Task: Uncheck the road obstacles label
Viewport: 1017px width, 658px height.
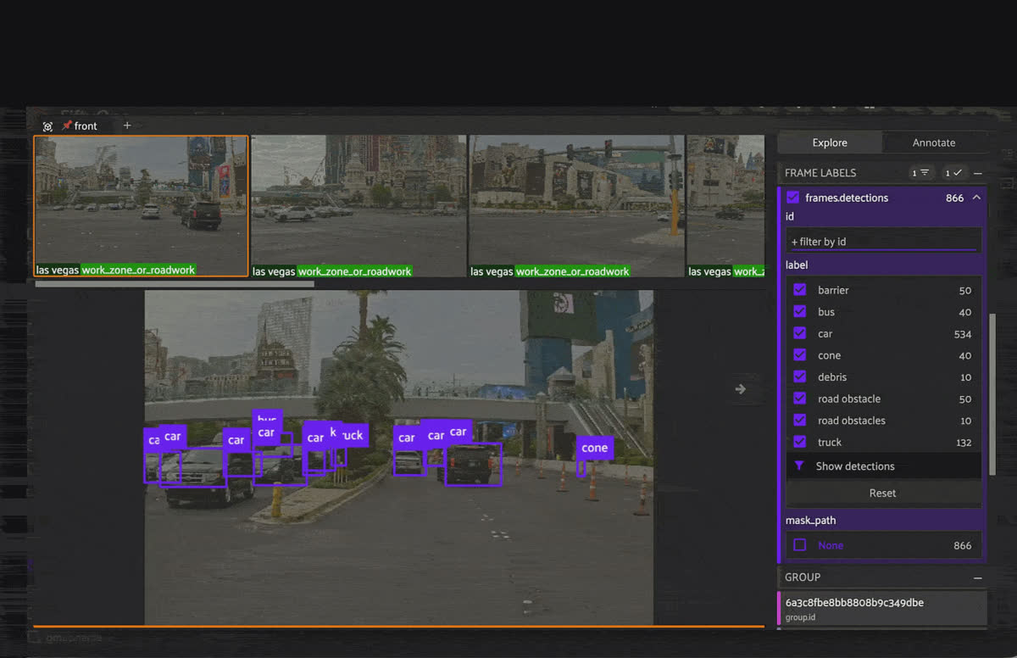Action: pos(799,421)
